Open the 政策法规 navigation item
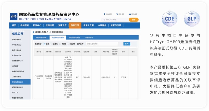The width and height of the screenshot is (209, 111). [x=50, y=25]
